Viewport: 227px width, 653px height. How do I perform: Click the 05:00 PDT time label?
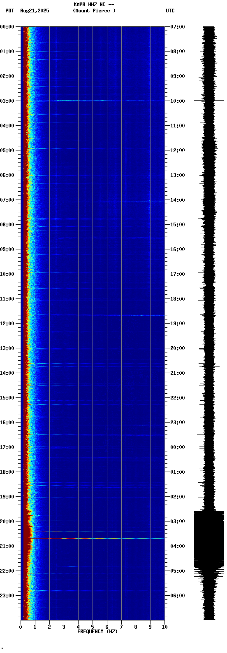tap(7, 150)
